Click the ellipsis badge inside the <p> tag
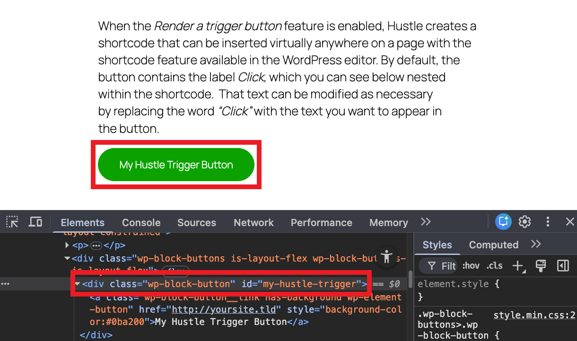Screen dimensions: 577x341 [x=96, y=245]
